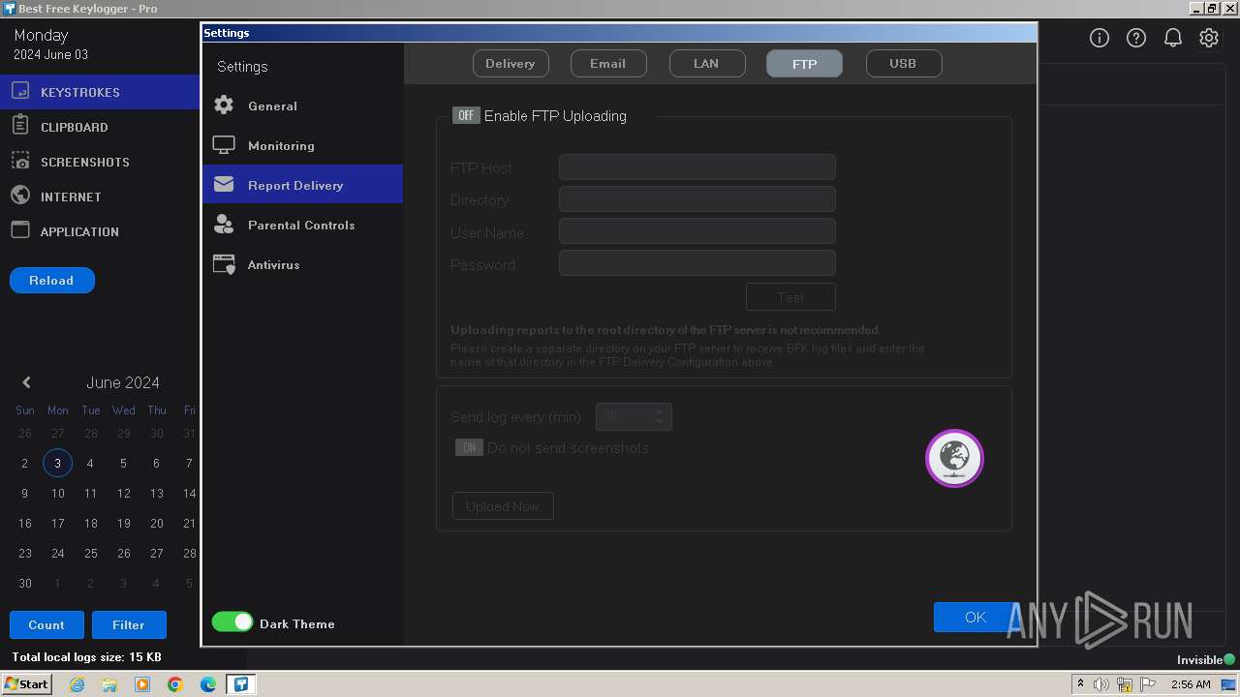Click the Report Delivery envelope icon

click(x=224, y=184)
